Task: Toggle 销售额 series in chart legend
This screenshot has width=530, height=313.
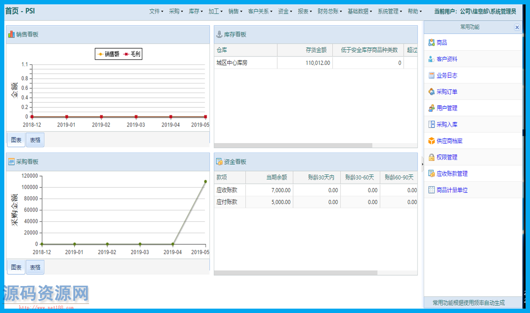Action: click(x=109, y=54)
